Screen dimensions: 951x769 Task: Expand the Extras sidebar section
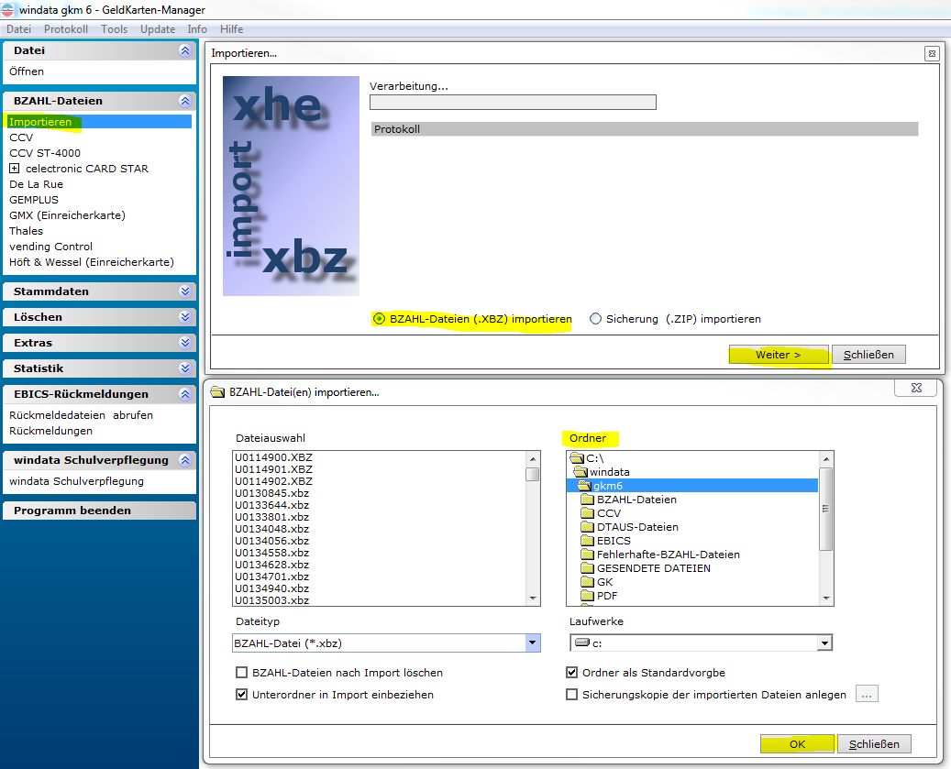(x=185, y=343)
